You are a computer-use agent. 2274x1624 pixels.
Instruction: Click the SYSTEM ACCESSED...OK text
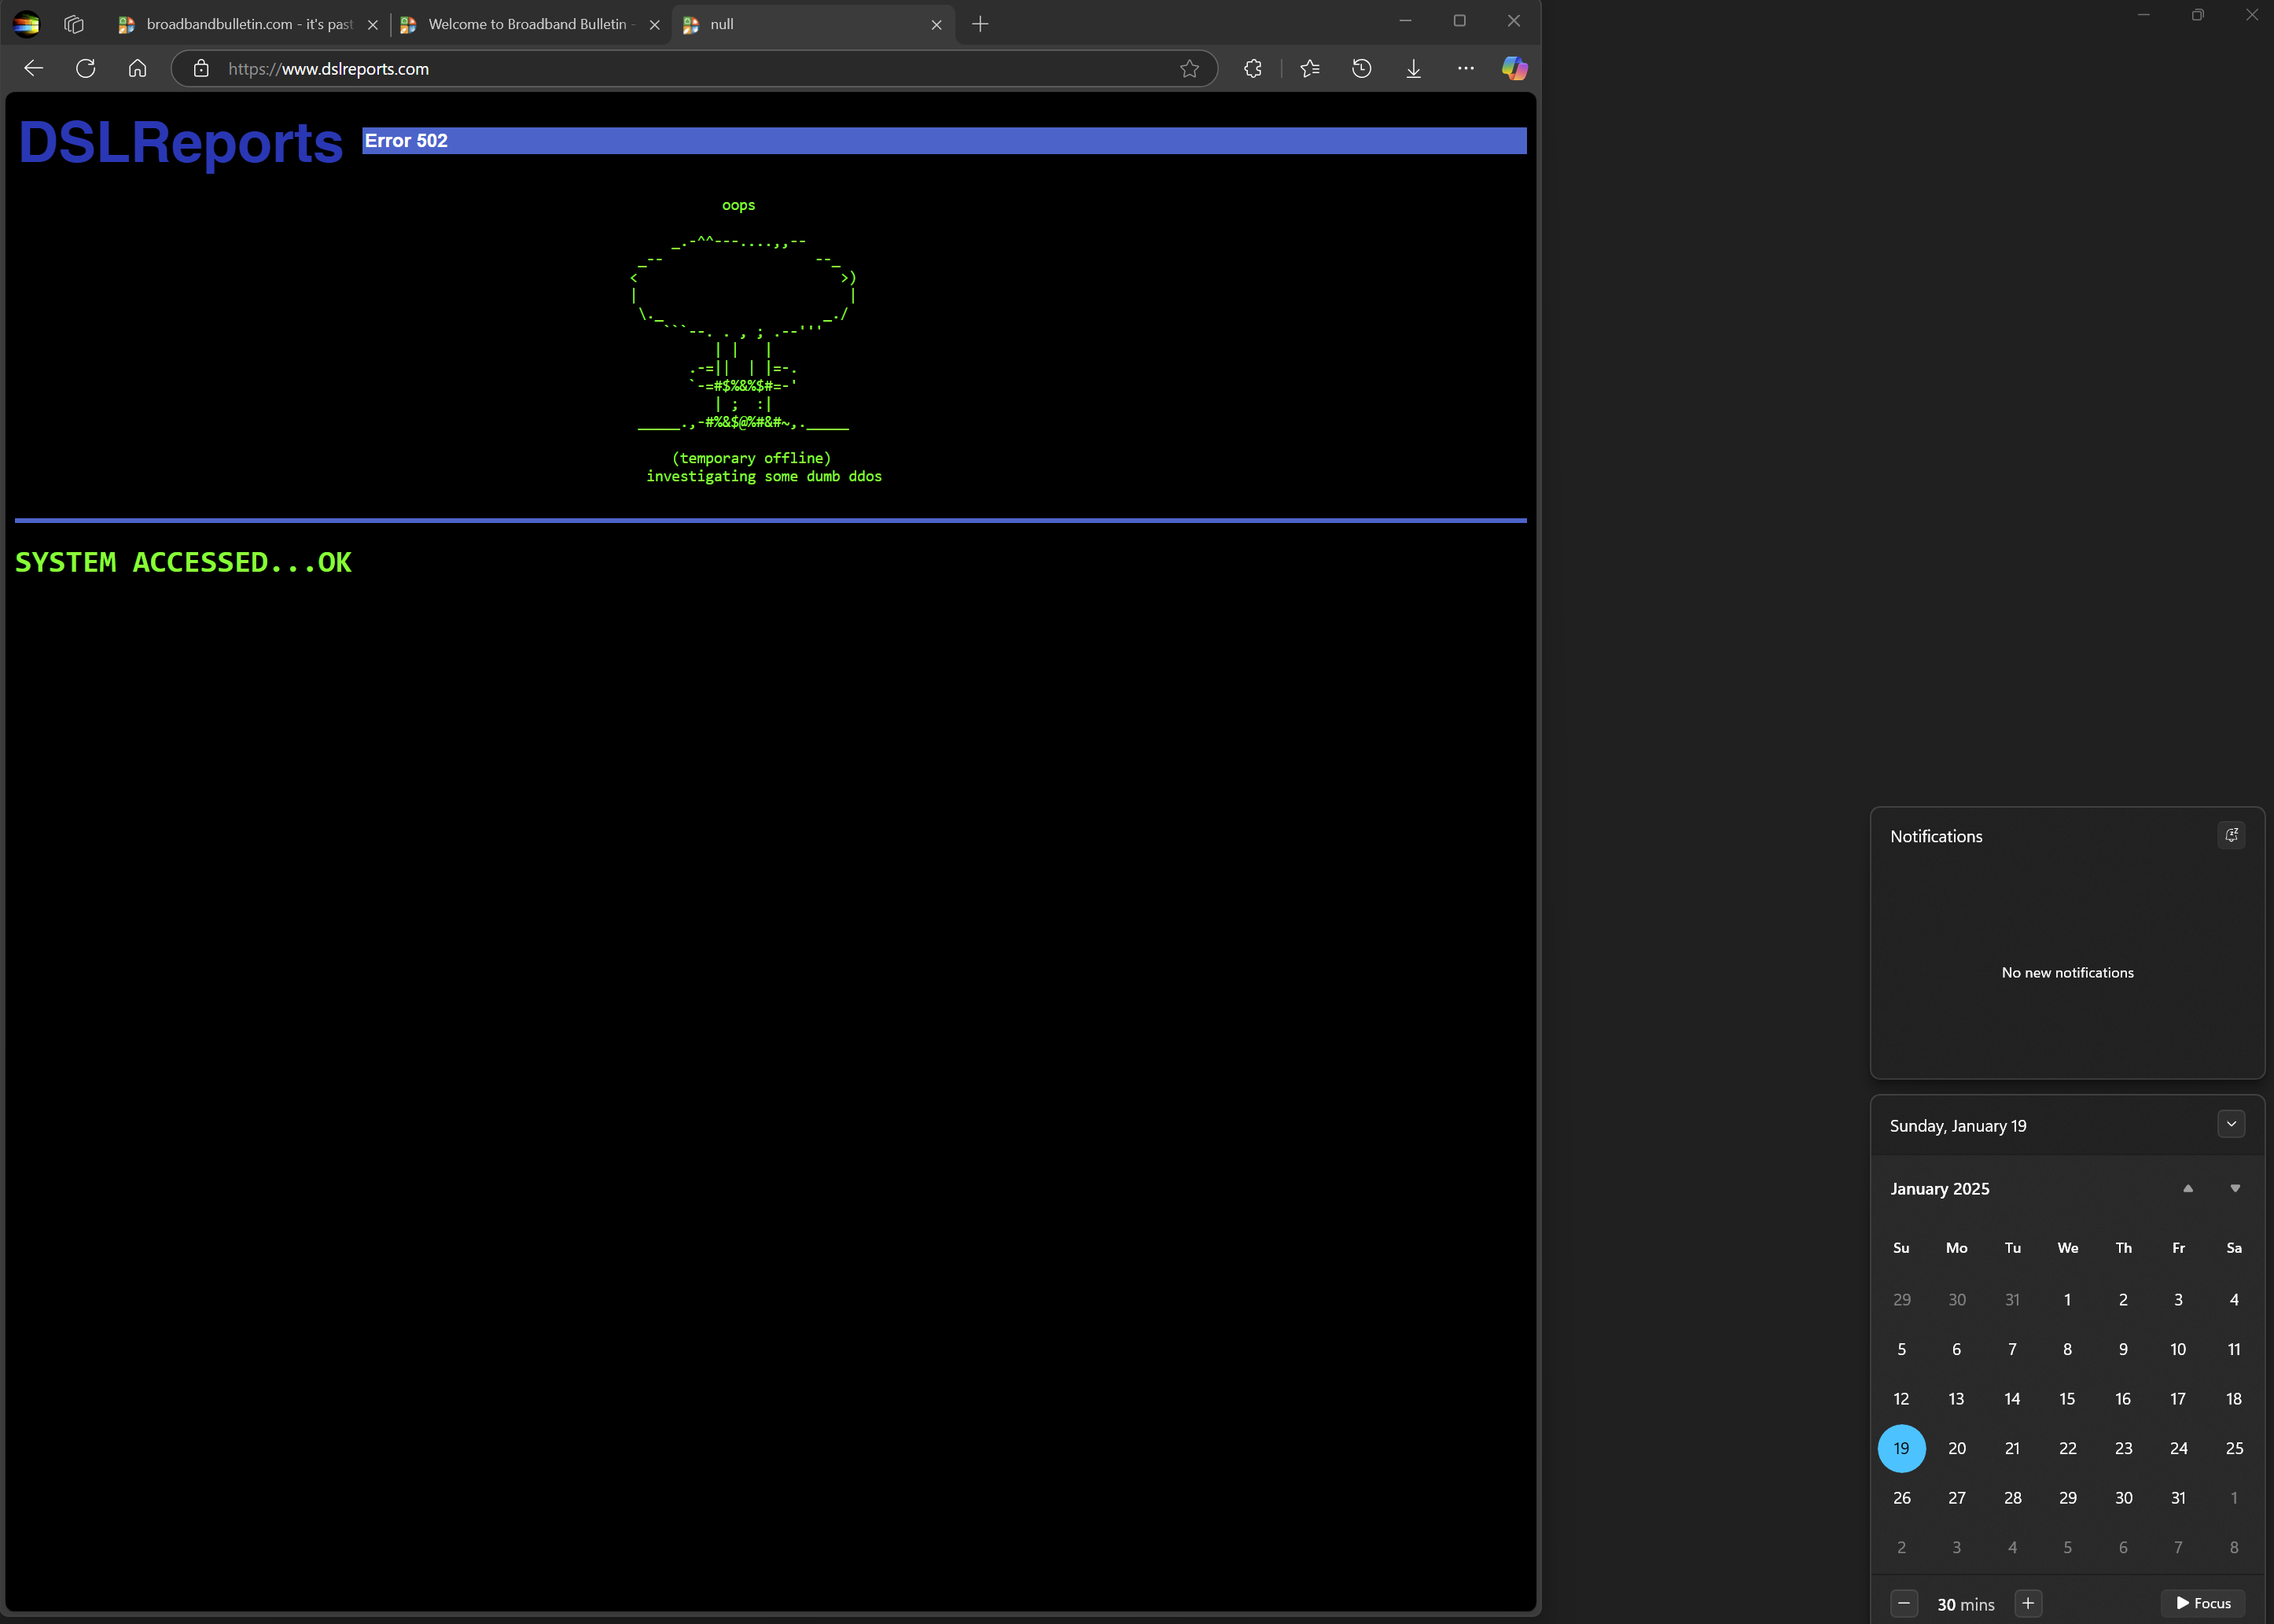[183, 562]
